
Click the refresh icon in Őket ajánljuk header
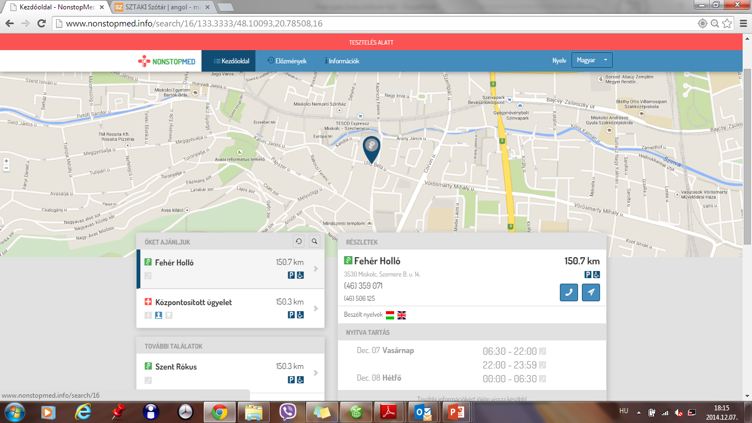[298, 241]
